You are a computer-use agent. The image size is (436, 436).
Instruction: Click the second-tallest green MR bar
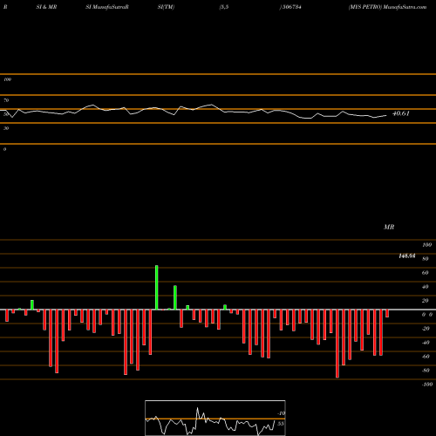pyautogui.click(x=175, y=297)
